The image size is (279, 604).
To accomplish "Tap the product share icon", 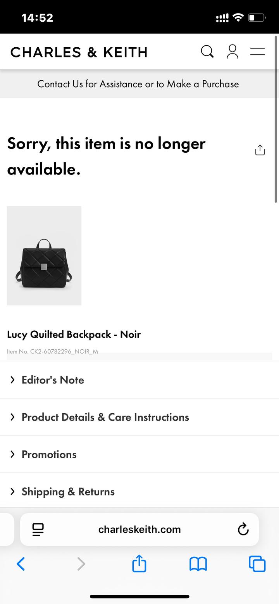I will 260,150.
